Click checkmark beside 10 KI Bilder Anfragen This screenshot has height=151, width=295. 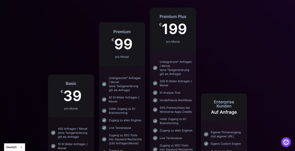coord(53,146)
